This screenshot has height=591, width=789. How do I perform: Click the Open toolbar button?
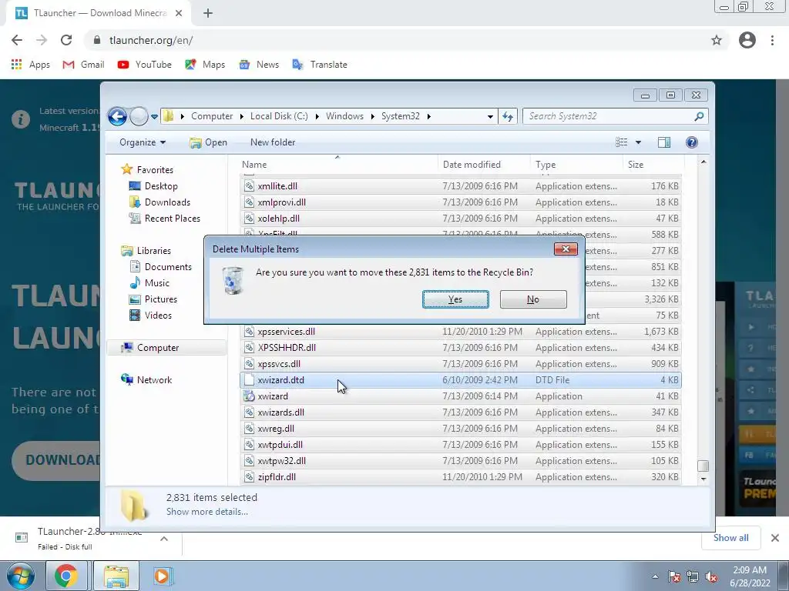pyautogui.click(x=208, y=142)
